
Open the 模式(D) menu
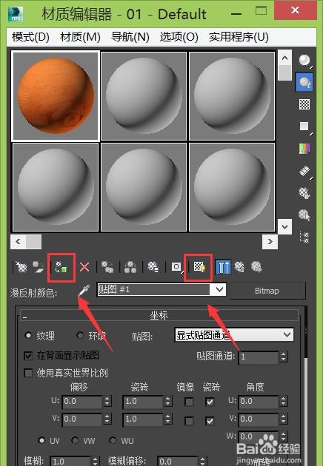(30, 37)
